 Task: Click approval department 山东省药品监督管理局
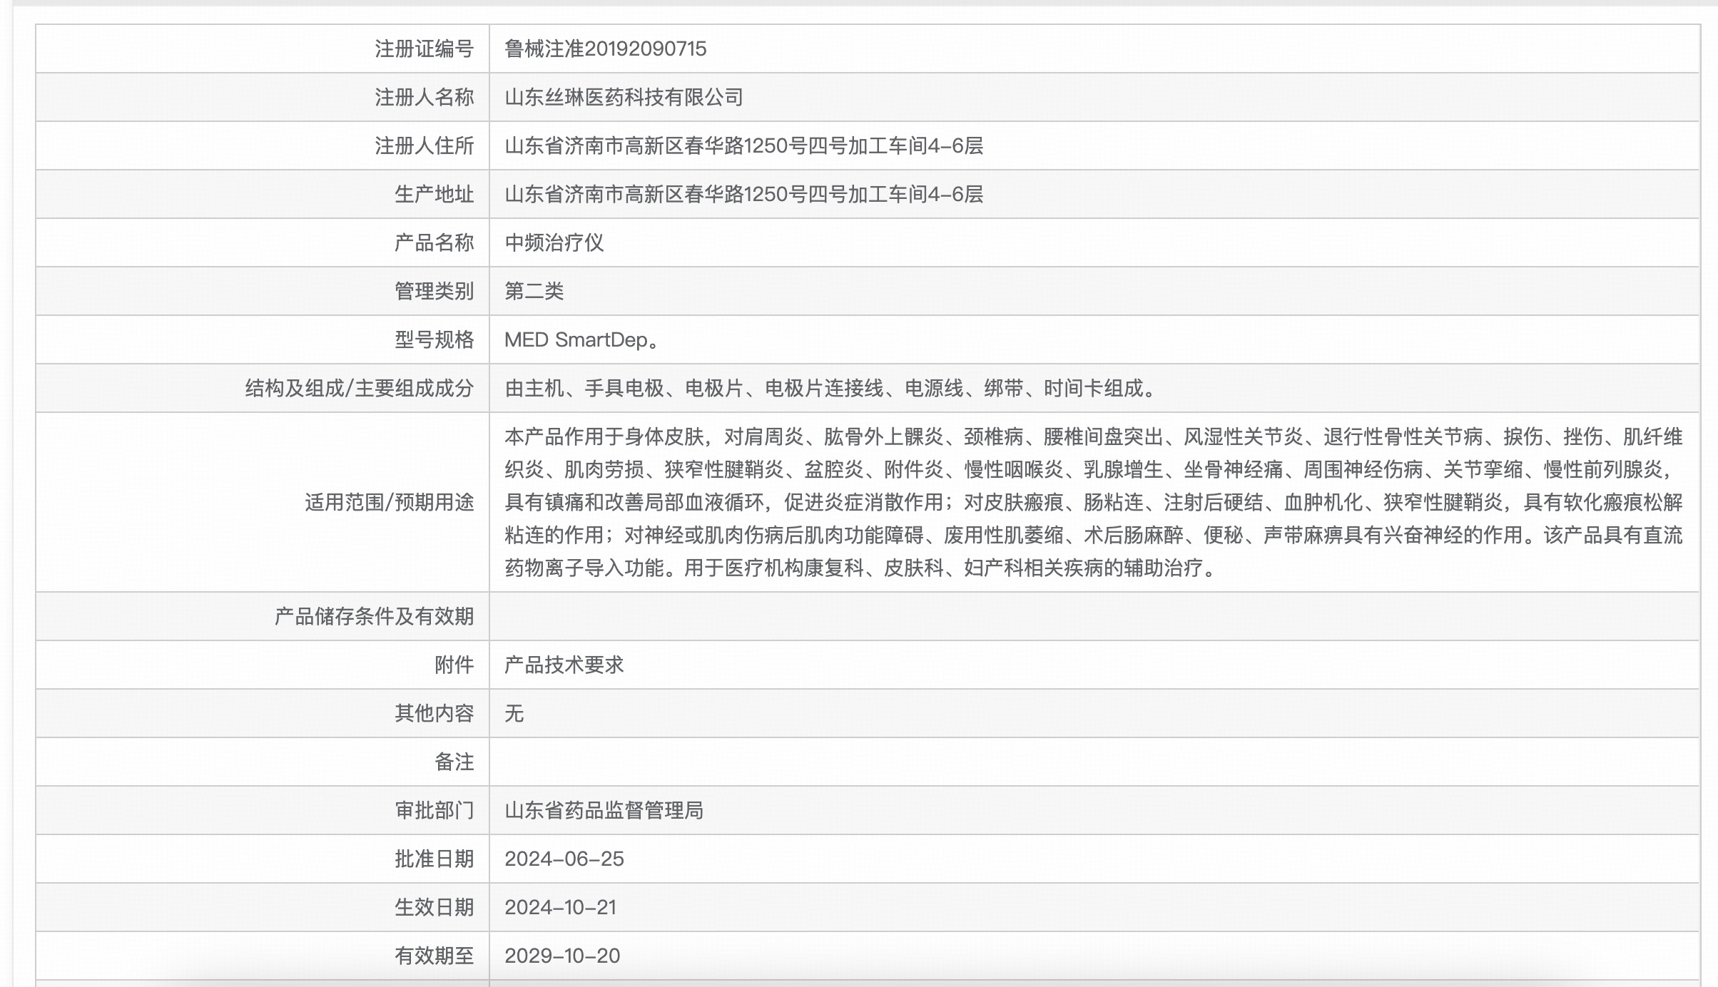point(604,810)
